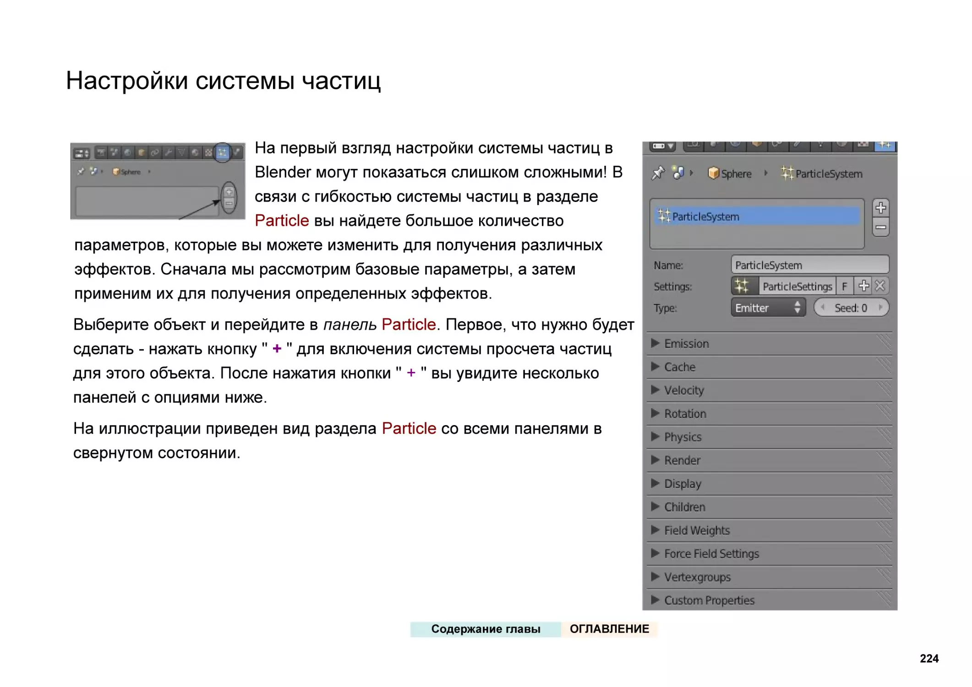This screenshot has height=687, width=972.
Task: Click the ParticleSettings name field
Action: pyautogui.click(x=797, y=286)
